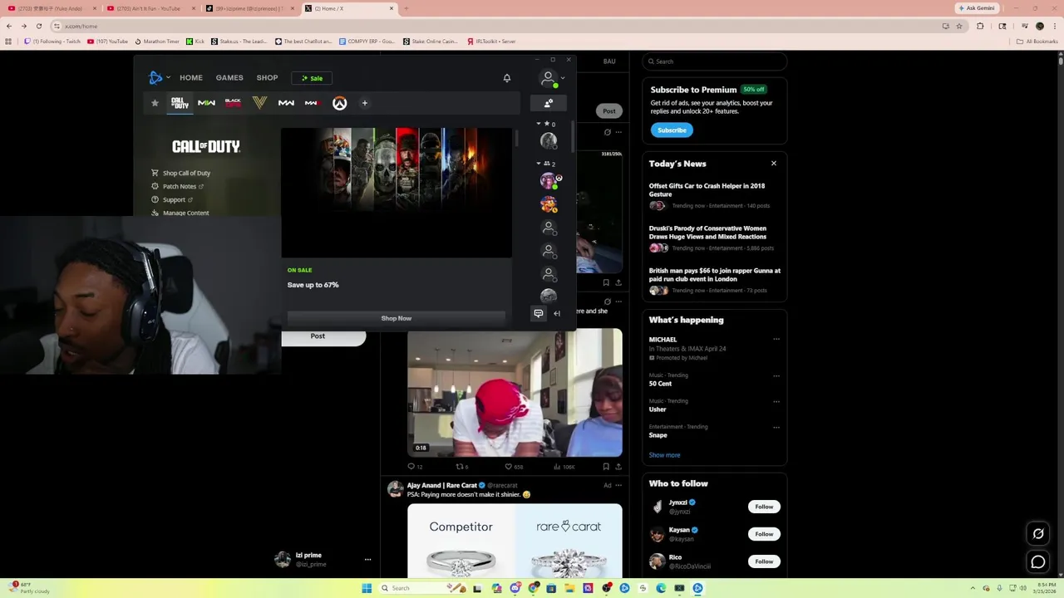Screen dimensions: 1064x598
Task: Switch to the Ain't It Fun YouTube tab
Action: click(150, 8)
